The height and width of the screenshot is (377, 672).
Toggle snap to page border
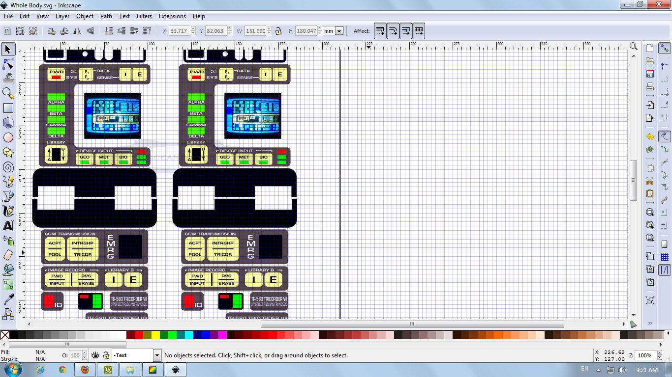[x=665, y=244]
